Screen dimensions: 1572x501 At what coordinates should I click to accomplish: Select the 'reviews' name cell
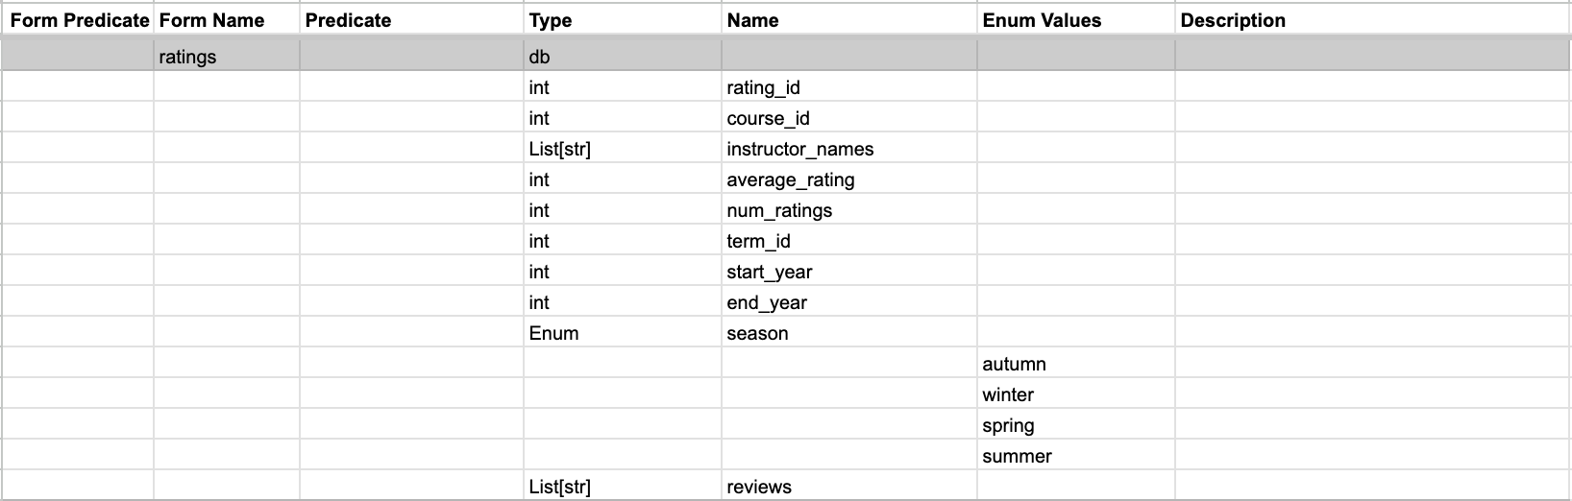(760, 487)
